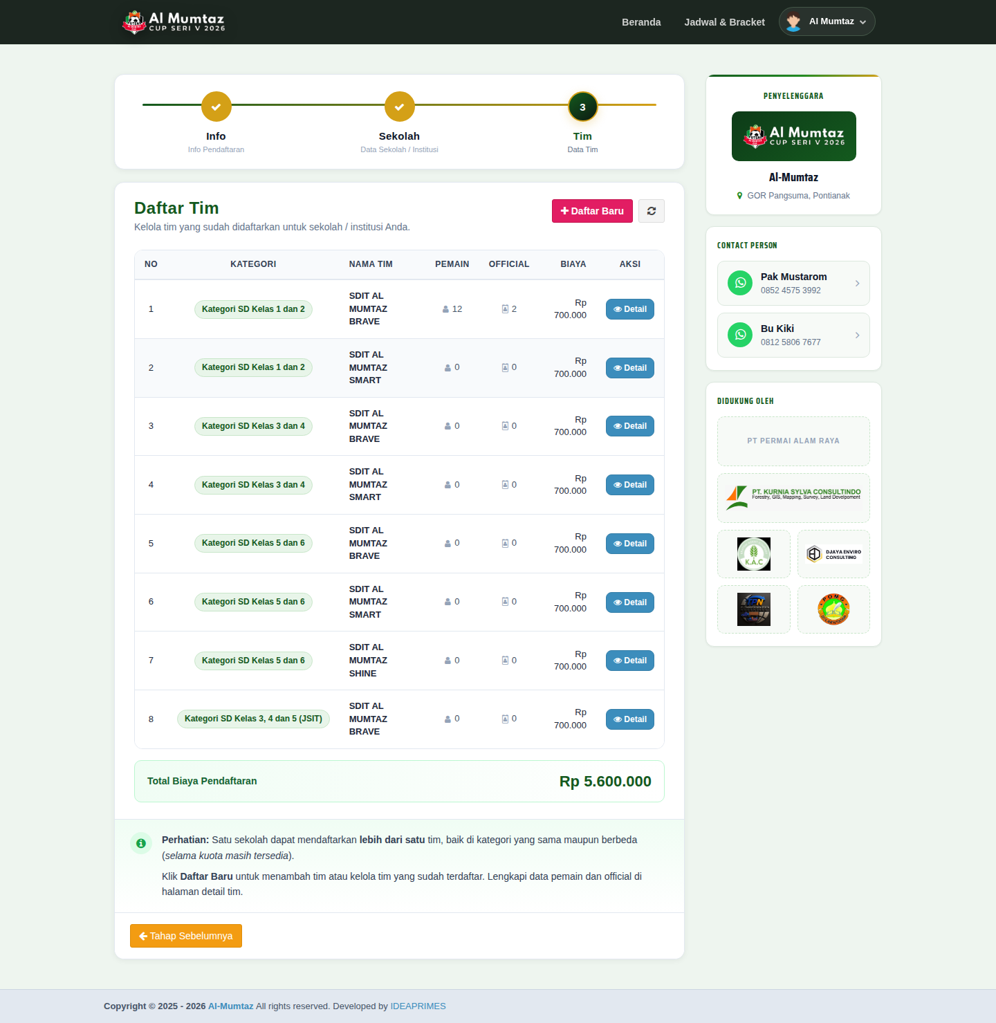The image size is (996, 1023).
Task: Click official icon in row 3
Action: click(x=505, y=426)
